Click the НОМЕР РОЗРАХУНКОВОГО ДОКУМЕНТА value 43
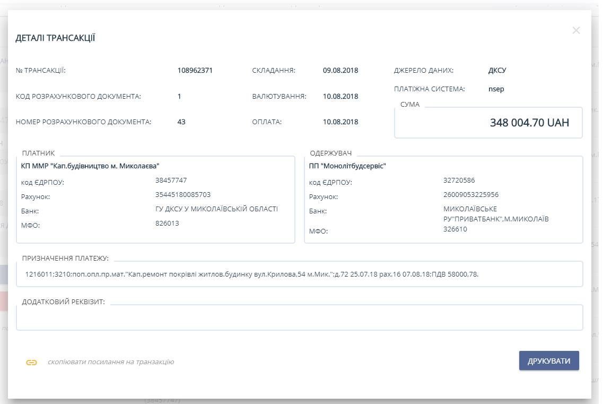 (181, 122)
